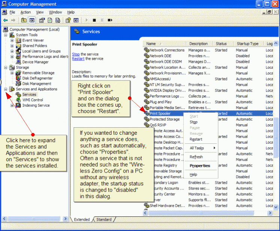Select WMI Control in the tree
280x231 pixels.
33,100
